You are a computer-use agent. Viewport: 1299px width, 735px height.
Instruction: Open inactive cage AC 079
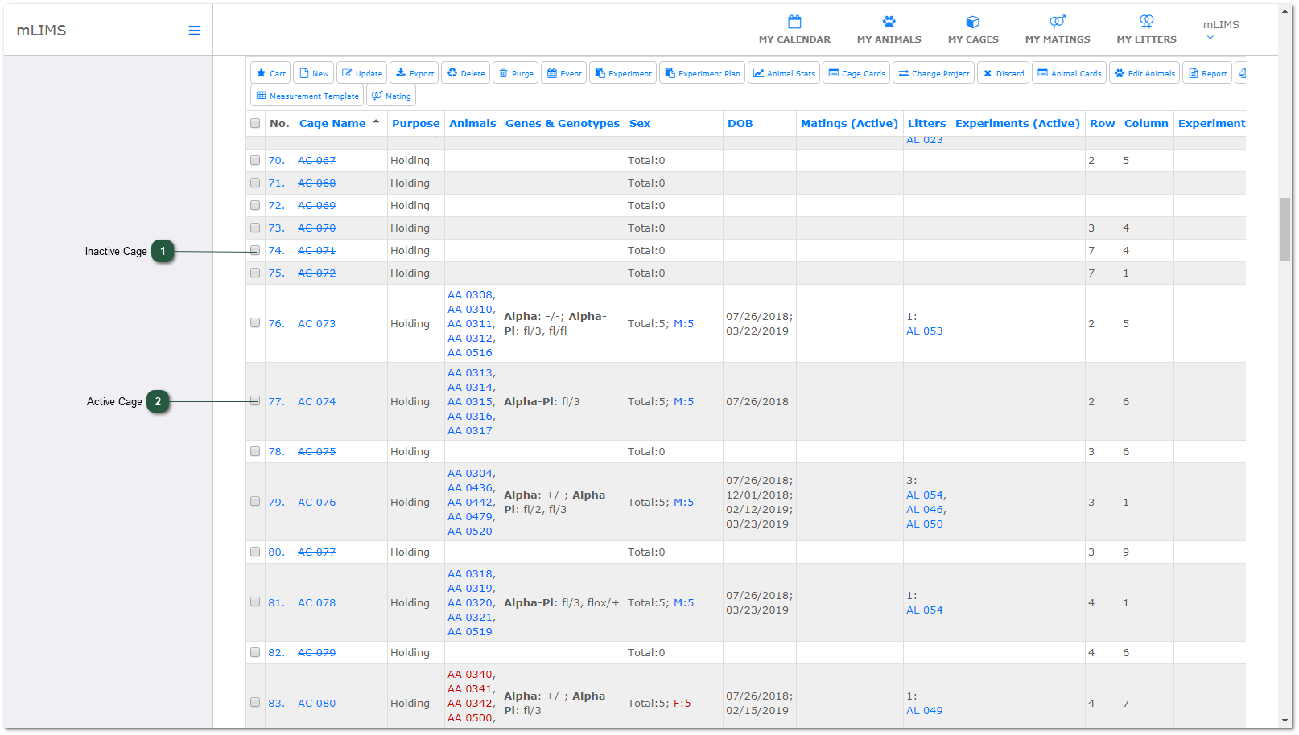tap(316, 652)
